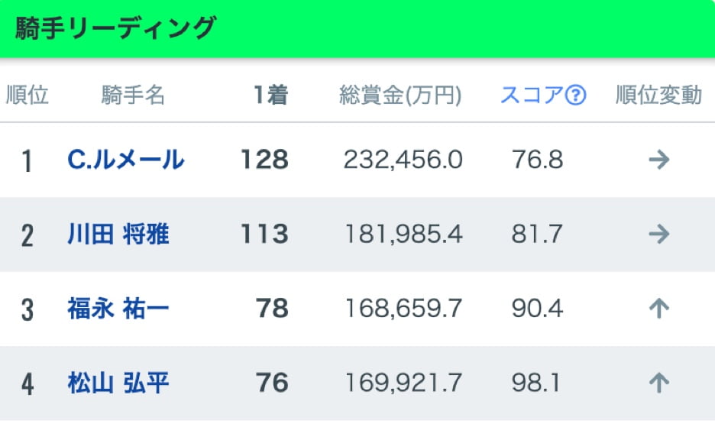Click the 順位 column header
The width and height of the screenshot is (715, 440).
[x=27, y=95]
